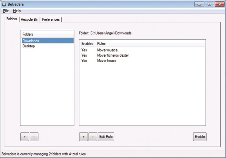
Task: Click the Rules column header
Action: 150,44
